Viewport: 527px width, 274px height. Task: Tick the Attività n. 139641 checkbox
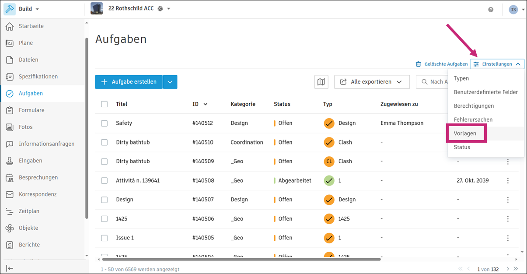point(104,180)
